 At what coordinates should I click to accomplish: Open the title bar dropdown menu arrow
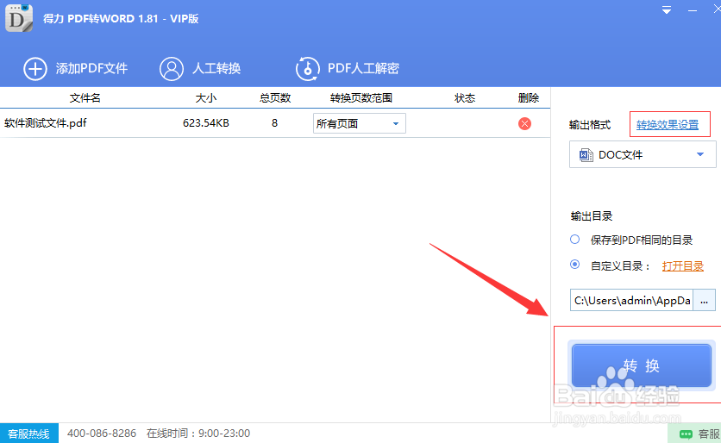[667, 9]
